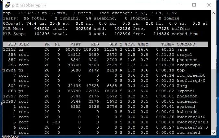
Task: Click the oraysl command name
Action: tap(185, 55)
